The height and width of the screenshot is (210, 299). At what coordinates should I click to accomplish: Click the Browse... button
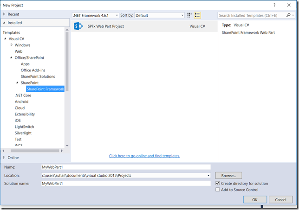pos(228,175)
